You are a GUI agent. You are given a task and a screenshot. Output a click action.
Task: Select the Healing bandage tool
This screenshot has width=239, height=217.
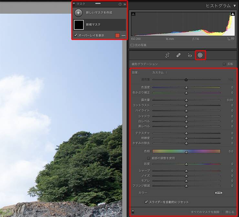[178, 55]
